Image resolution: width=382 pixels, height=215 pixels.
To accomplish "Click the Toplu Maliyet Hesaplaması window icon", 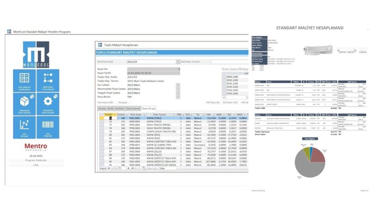I will [x=100, y=45].
